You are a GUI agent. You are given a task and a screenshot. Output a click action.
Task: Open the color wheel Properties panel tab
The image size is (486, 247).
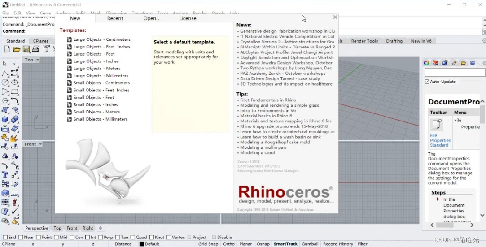point(426,63)
